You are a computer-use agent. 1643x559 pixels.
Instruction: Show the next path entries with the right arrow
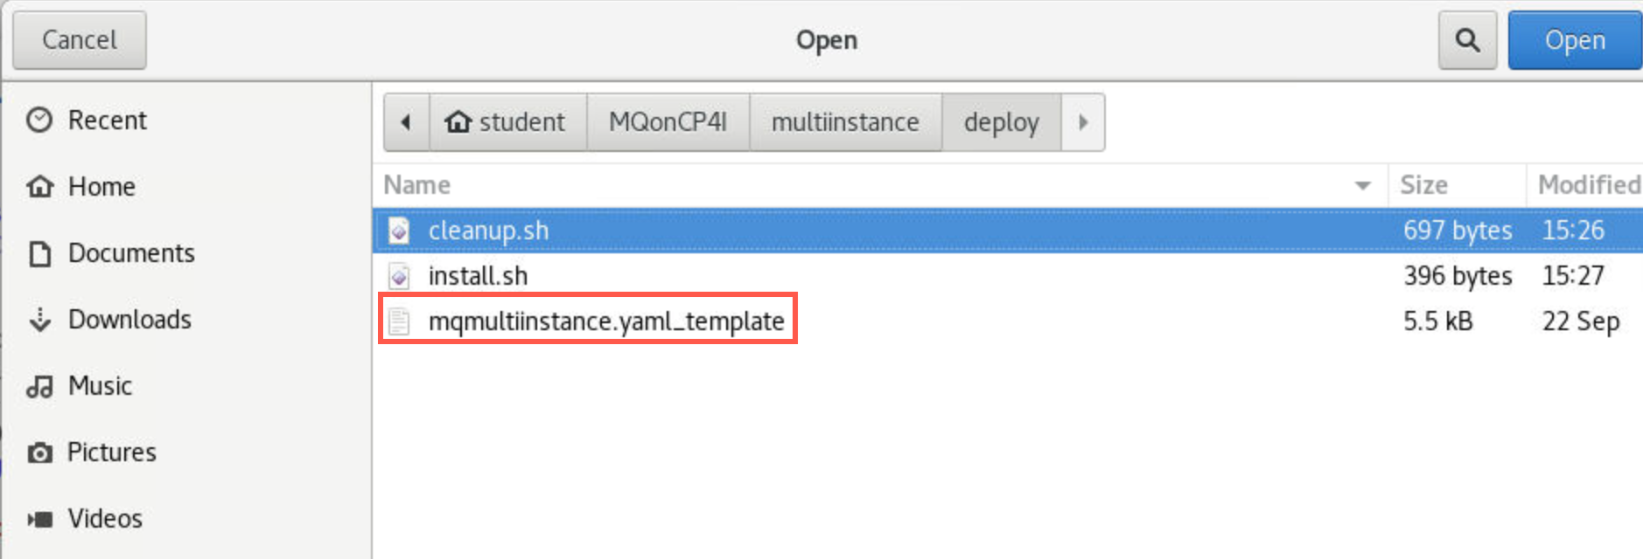tap(1083, 122)
